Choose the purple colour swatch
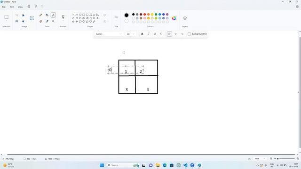 [x=167, y=15]
